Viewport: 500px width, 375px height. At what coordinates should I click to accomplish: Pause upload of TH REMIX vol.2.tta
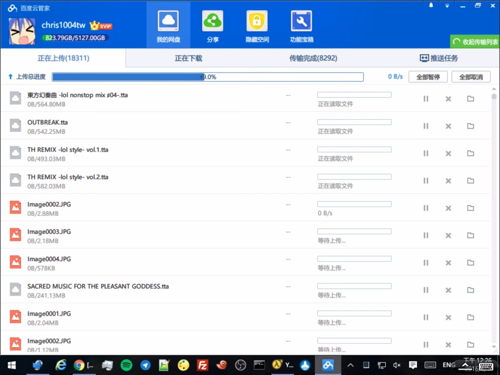tap(426, 181)
